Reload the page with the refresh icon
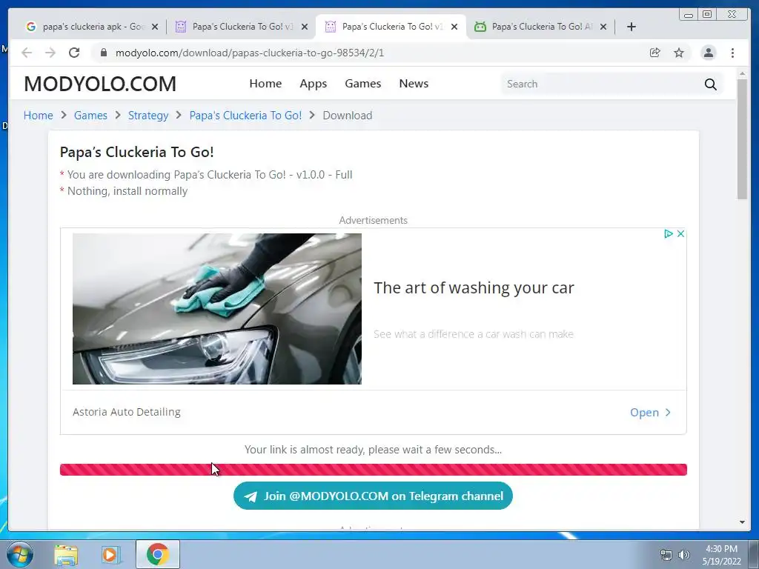This screenshot has height=569, width=759. pos(74,53)
